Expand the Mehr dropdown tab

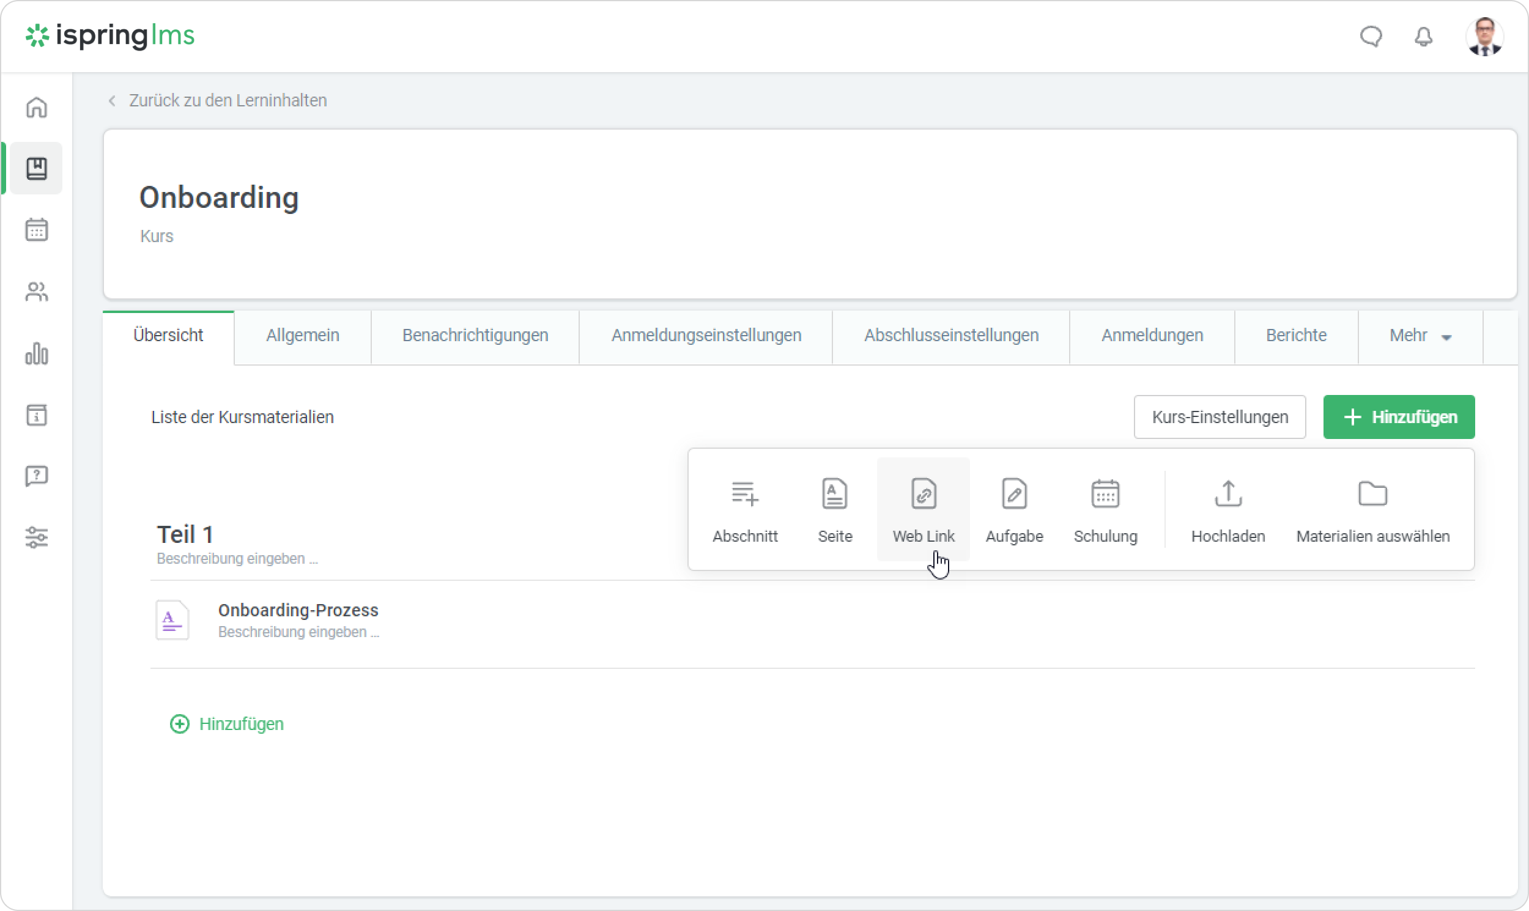tap(1420, 336)
